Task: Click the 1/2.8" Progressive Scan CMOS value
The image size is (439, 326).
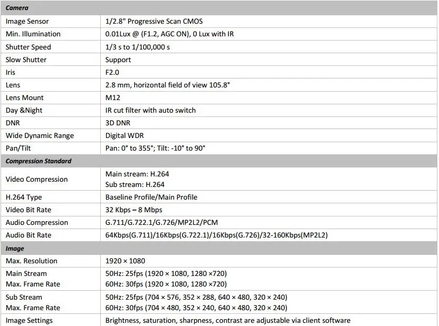Action: (x=154, y=22)
